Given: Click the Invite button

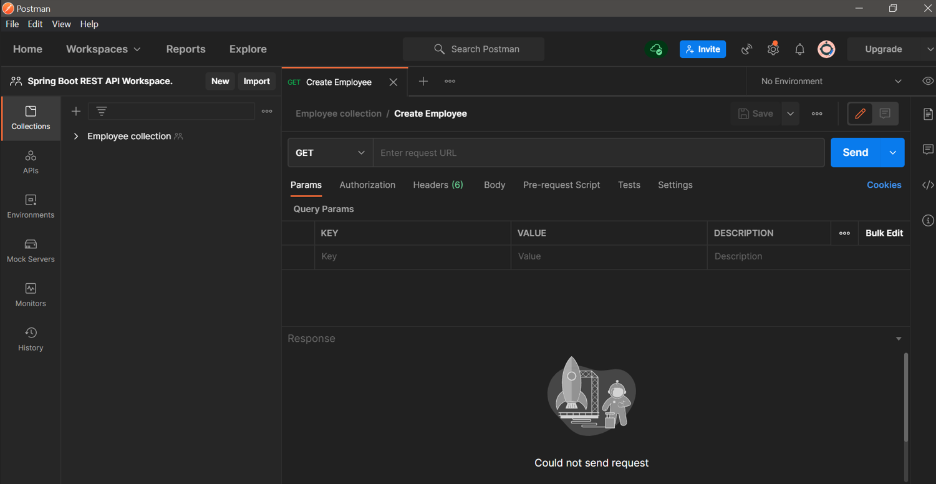Looking at the screenshot, I should click(x=703, y=49).
